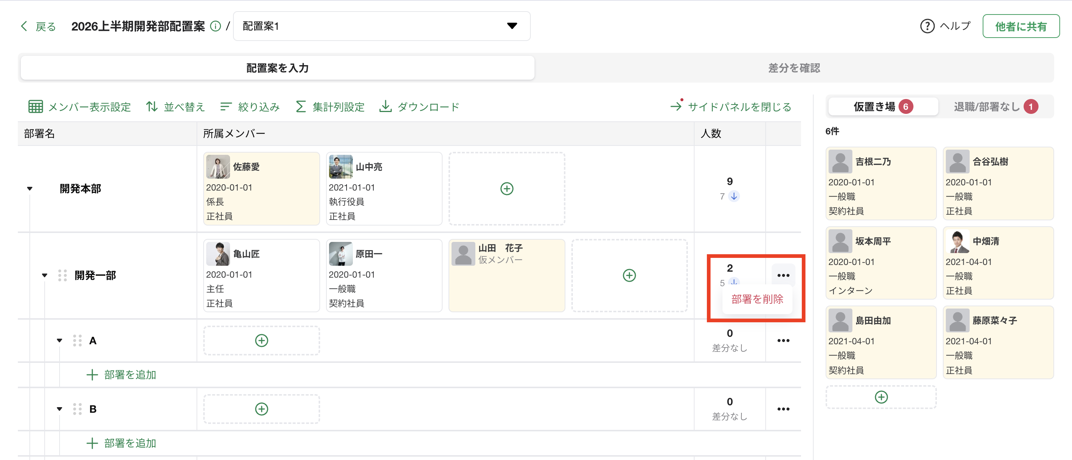Click the 並べ替え sort icon

point(152,107)
